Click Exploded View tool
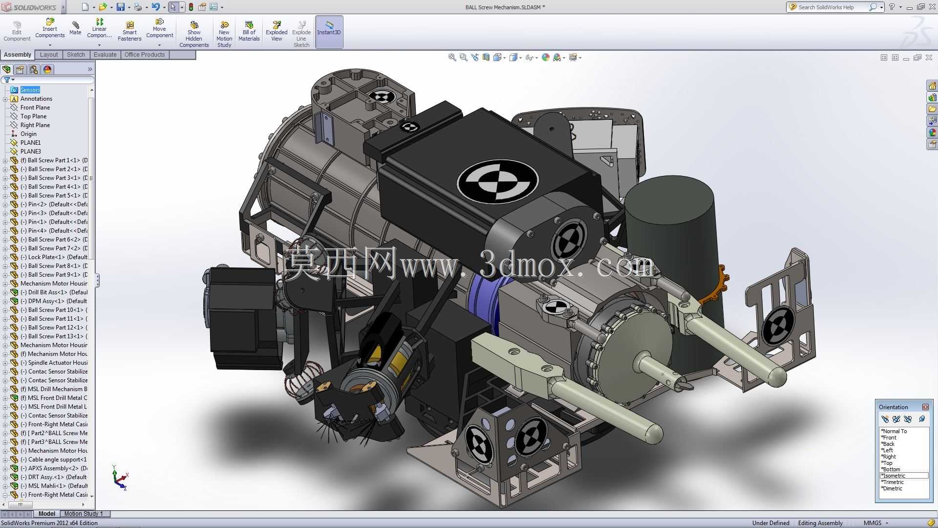The image size is (938, 528). click(x=277, y=31)
